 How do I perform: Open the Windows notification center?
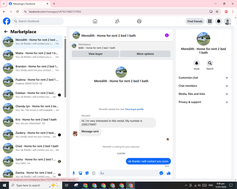coord(231,185)
